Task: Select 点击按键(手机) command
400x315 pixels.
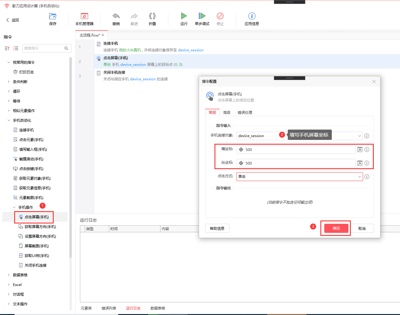Action: (28, 169)
